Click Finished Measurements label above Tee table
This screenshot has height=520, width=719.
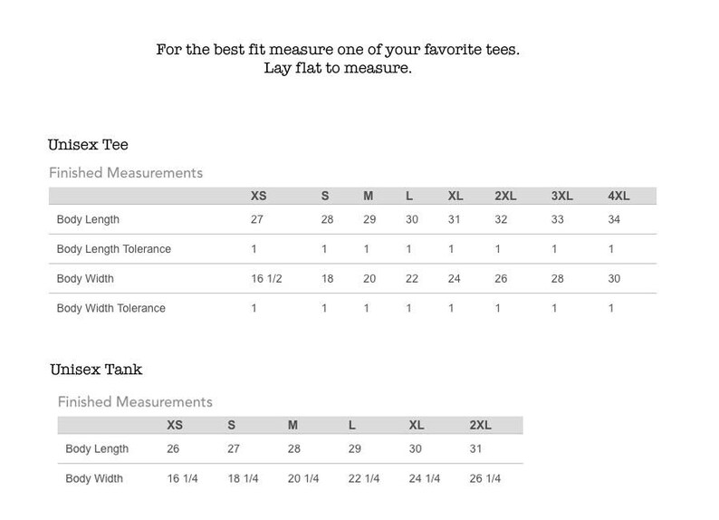pyautogui.click(x=126, y=173)
